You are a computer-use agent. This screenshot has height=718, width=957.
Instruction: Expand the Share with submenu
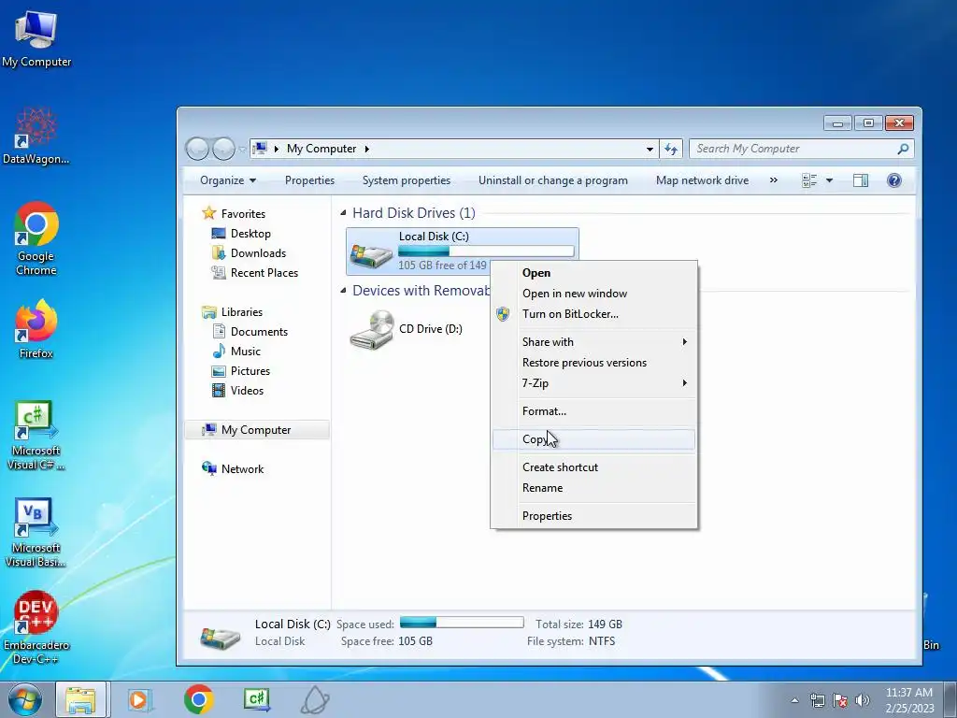593,342
